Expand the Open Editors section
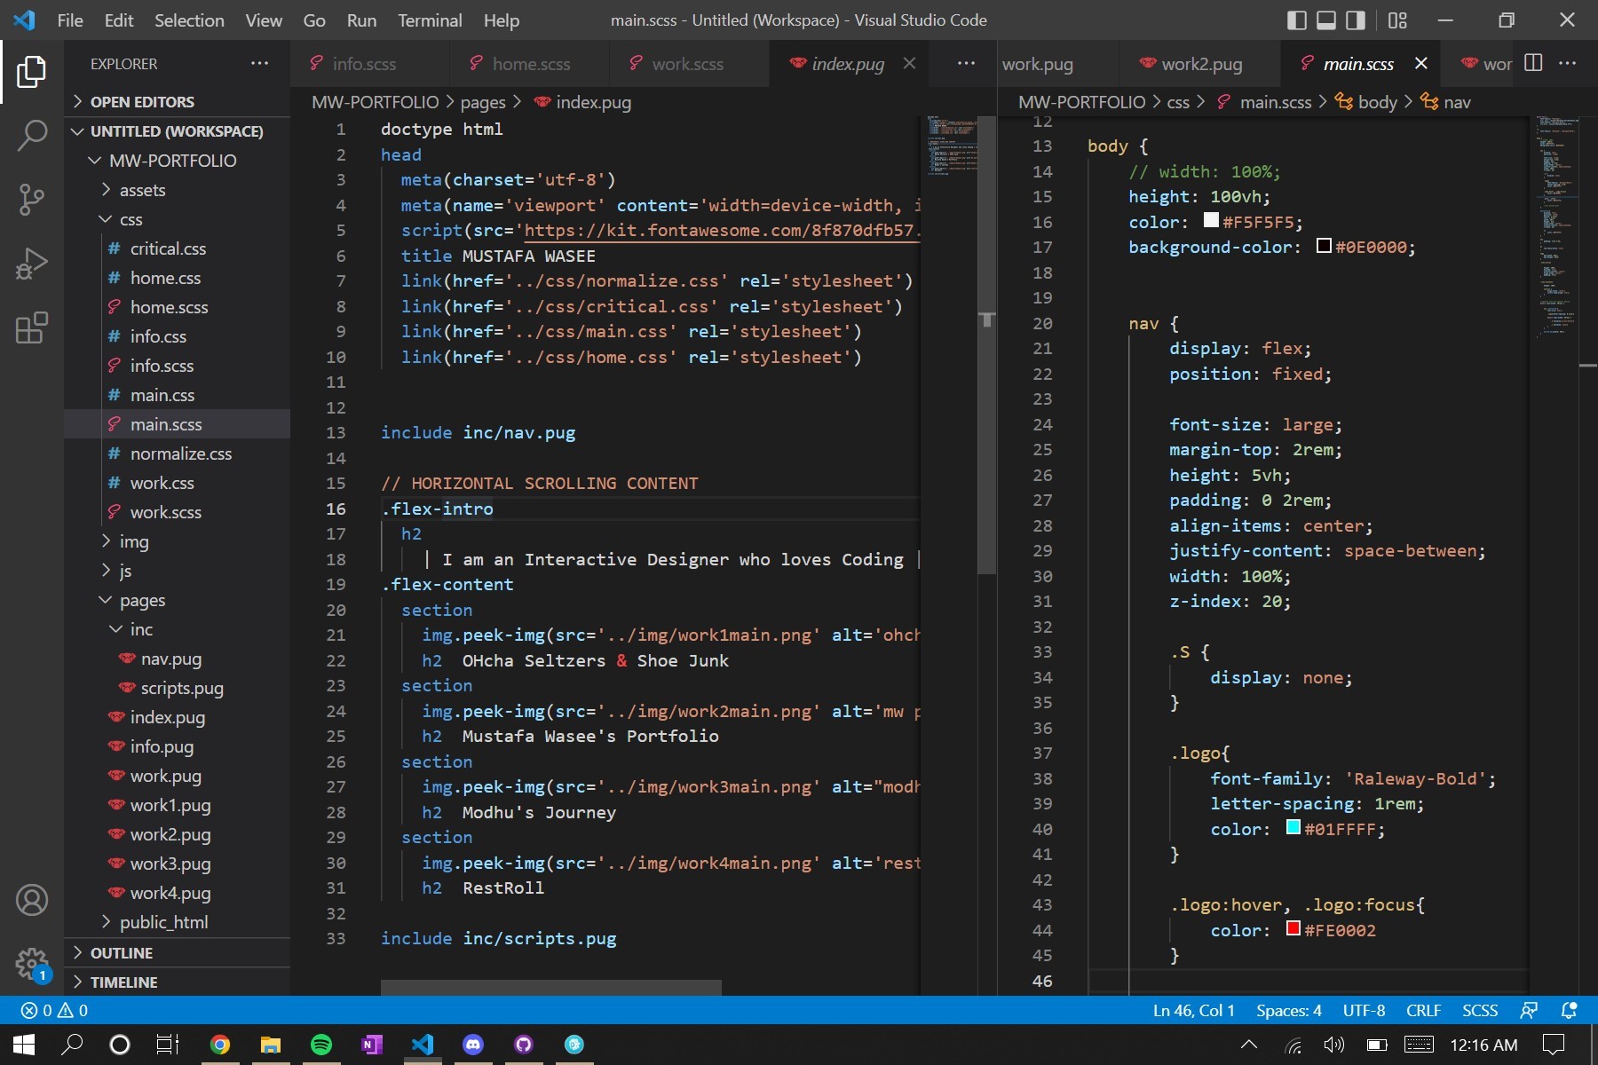 point(178,101)
